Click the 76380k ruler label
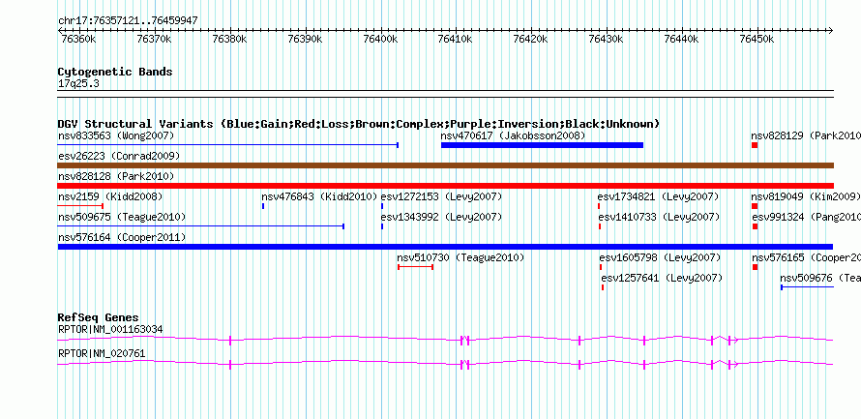This screenshot has width=861, height=419. click(230, 39)
